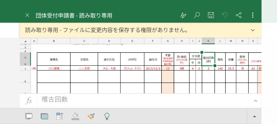Close the 団体受付申請書 document with X
The width and height of the screenshot is (277, 124).
27,15
